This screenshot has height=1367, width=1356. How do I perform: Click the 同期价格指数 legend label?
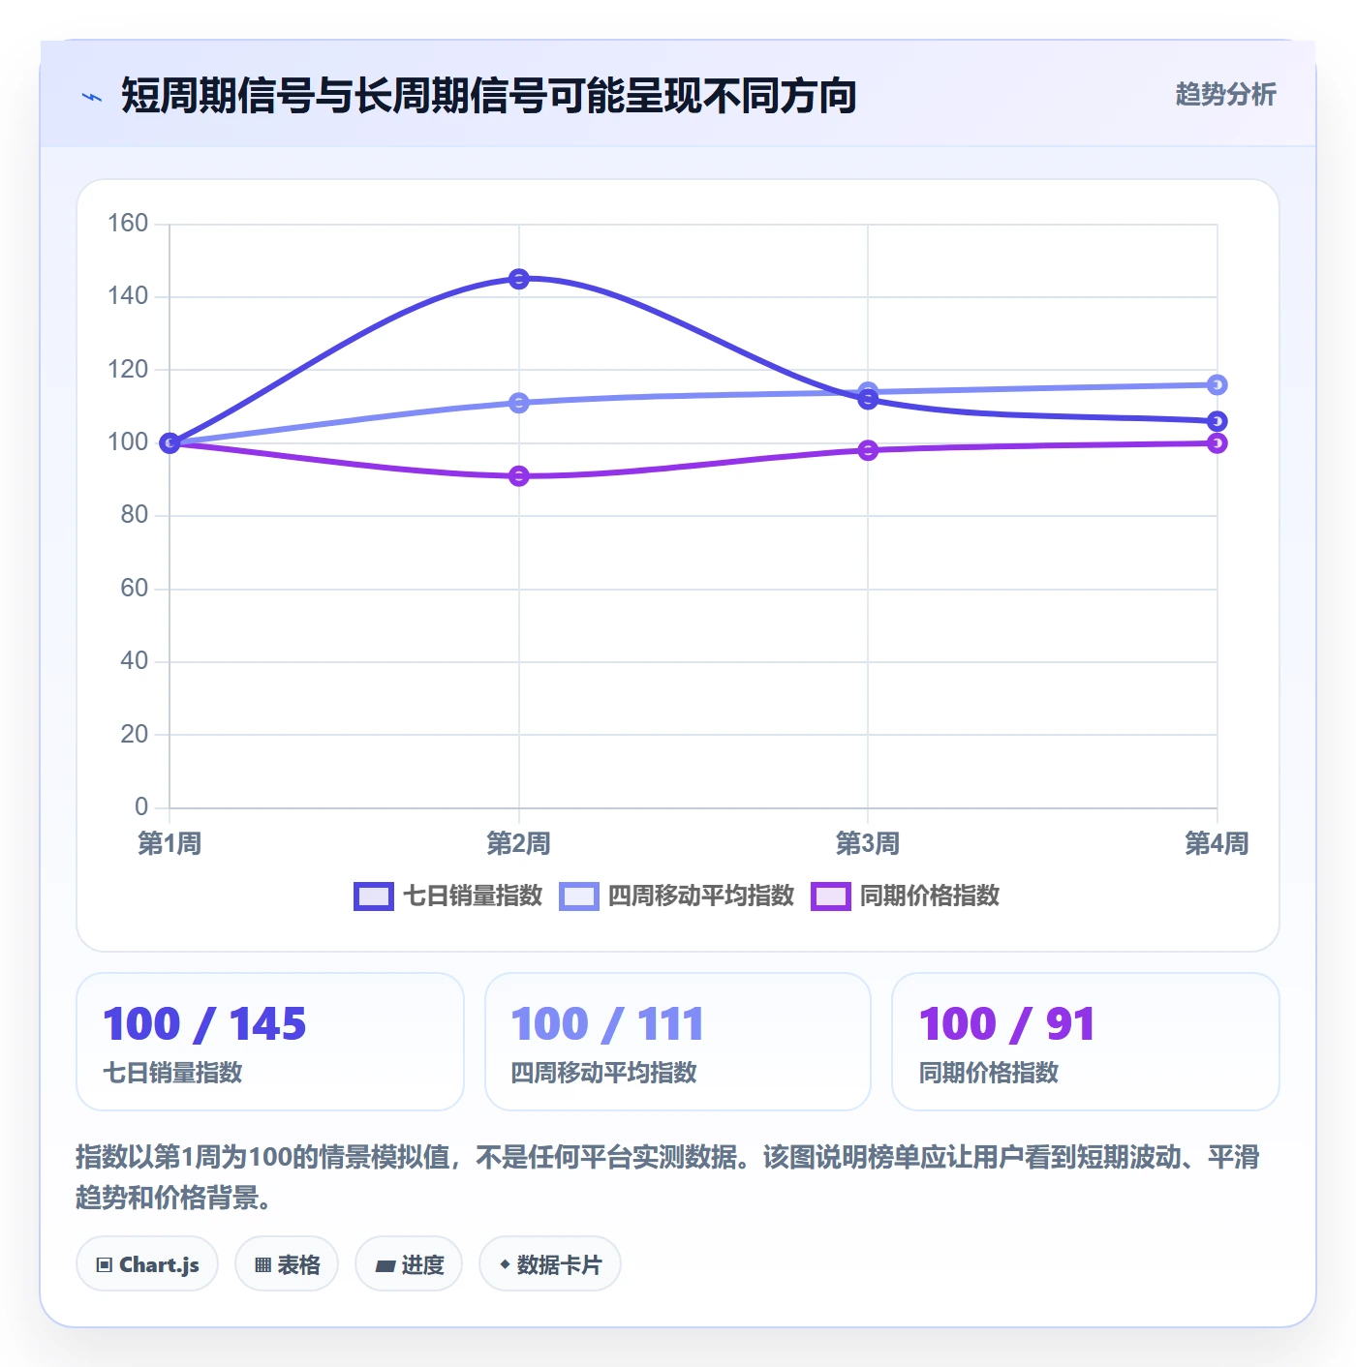click(930, 896)
